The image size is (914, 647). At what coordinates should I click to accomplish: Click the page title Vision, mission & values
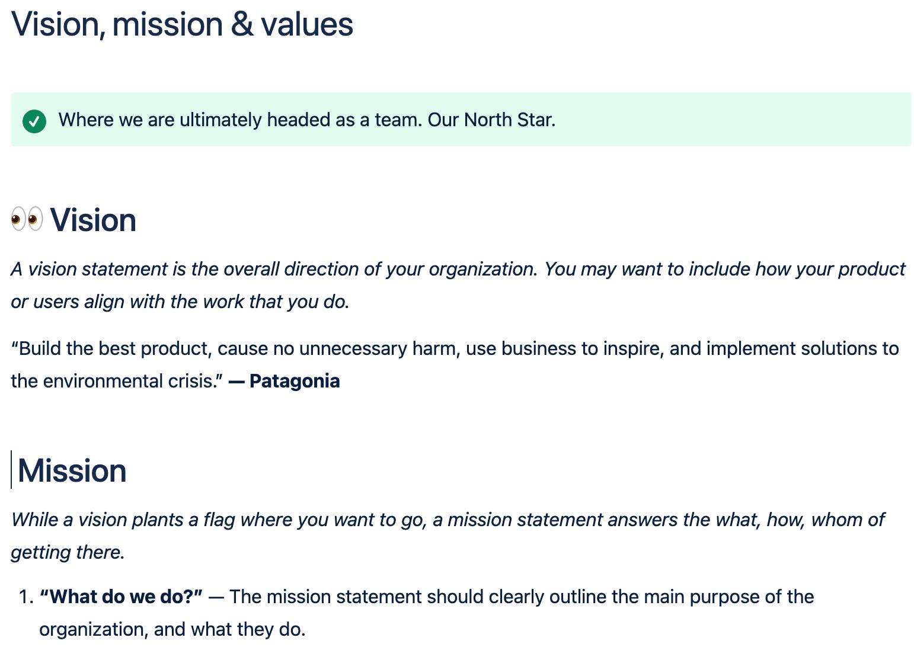pos(182,25)
